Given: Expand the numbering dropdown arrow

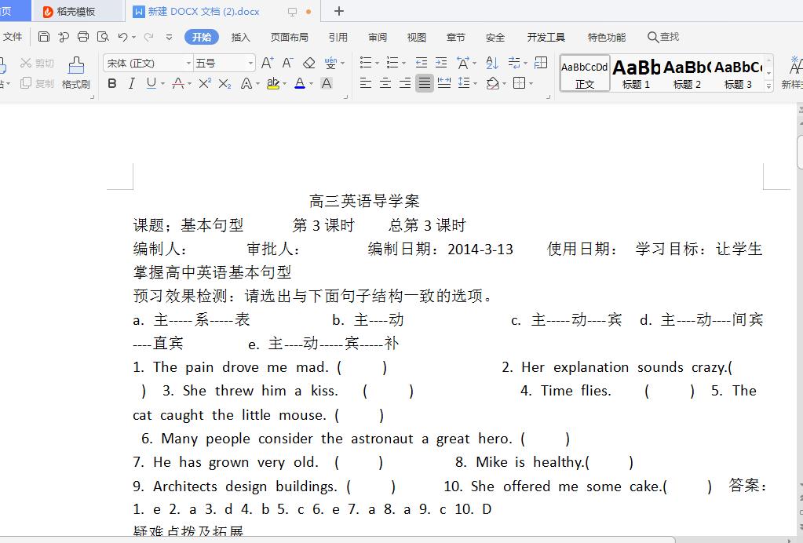Looking at the screenshot, I should pyautogui.click(x=404, y=64).
